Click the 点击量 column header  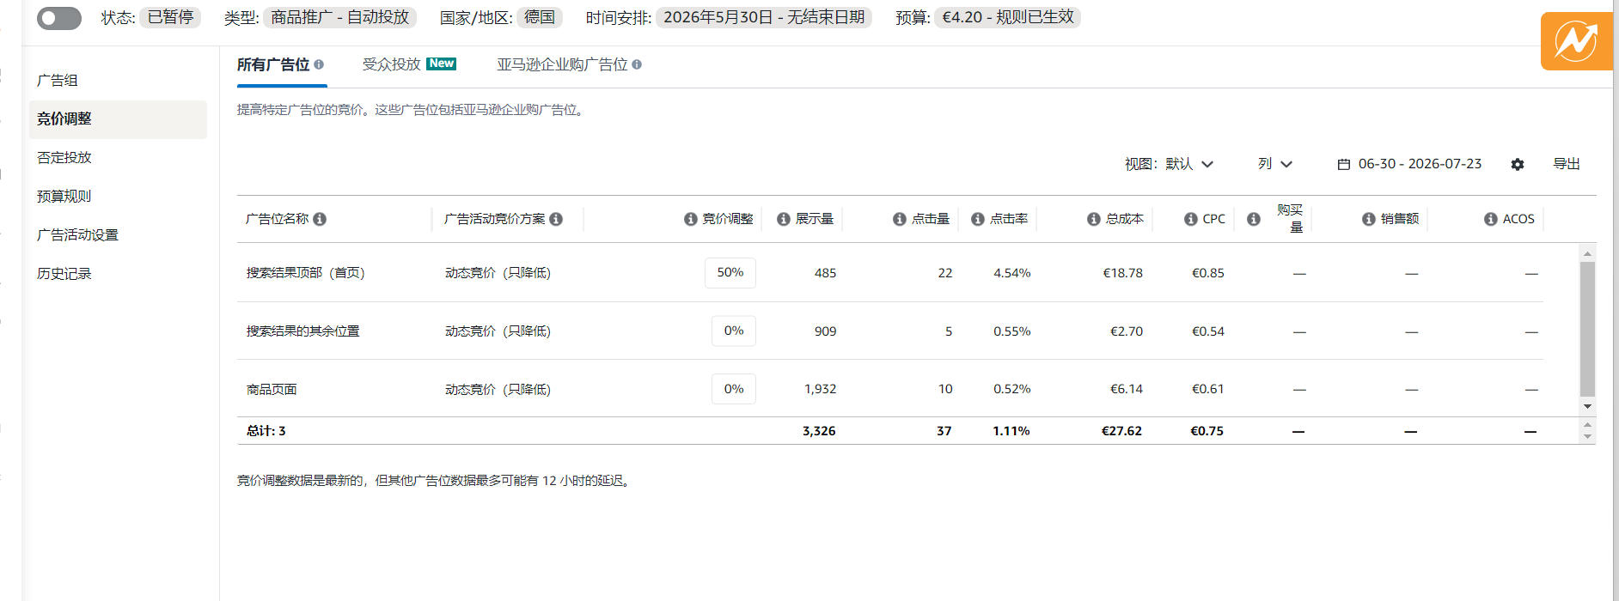931,219
